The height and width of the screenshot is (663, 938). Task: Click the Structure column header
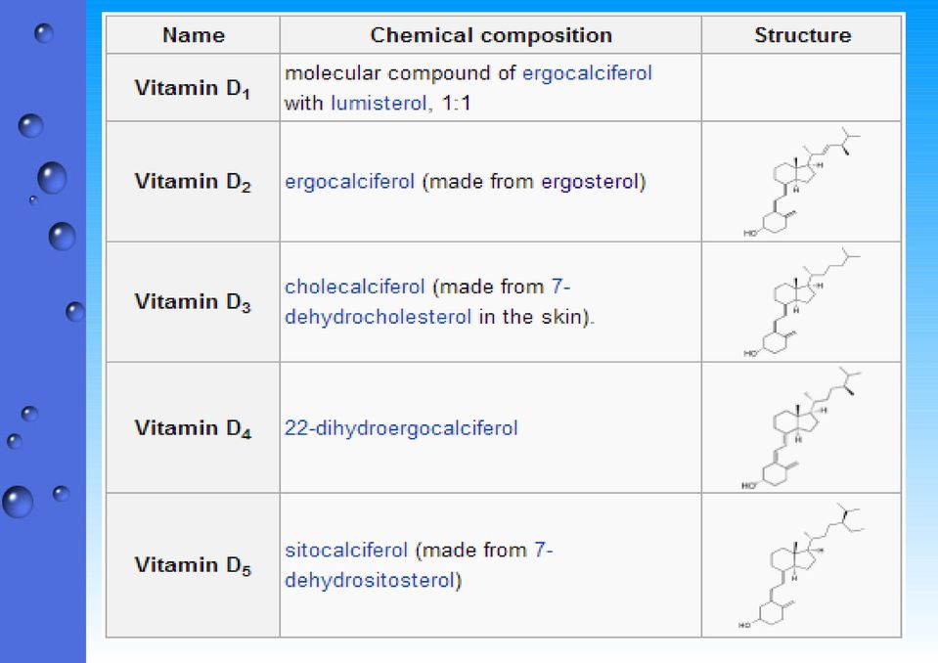click(802, 35)
